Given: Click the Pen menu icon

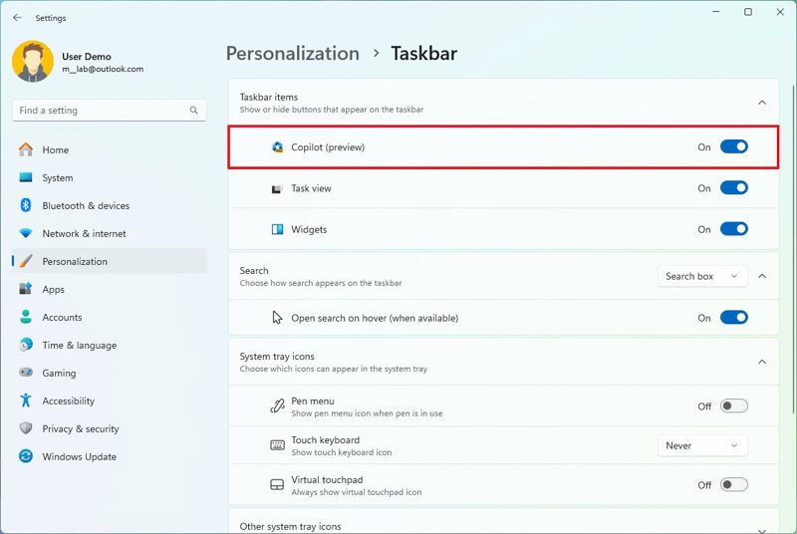Looking at the screenshot, I should click(277, 406).
